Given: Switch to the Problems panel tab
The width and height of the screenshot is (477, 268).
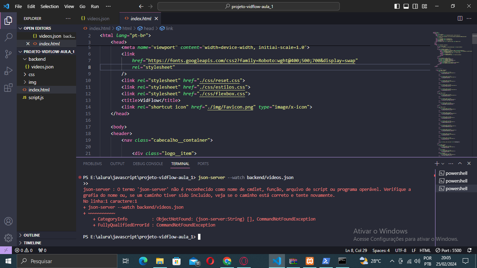Looking at the screenshot, I should (x=93, y=164).
